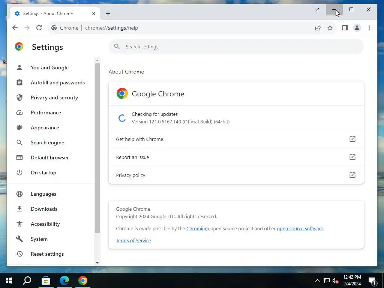
Task: Click the You and Google person icon
Action: 19,67
